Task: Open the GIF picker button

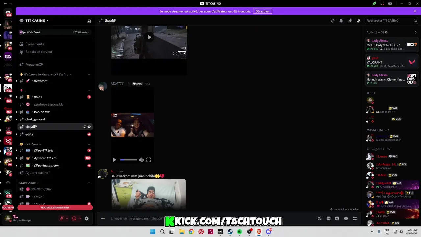Action: [328, 218]
